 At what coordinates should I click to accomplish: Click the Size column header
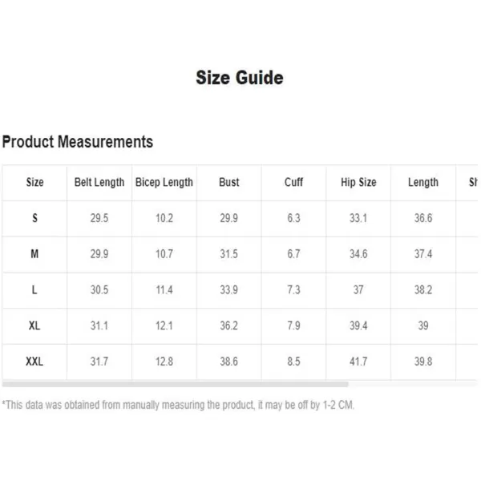tap(34, 182)
